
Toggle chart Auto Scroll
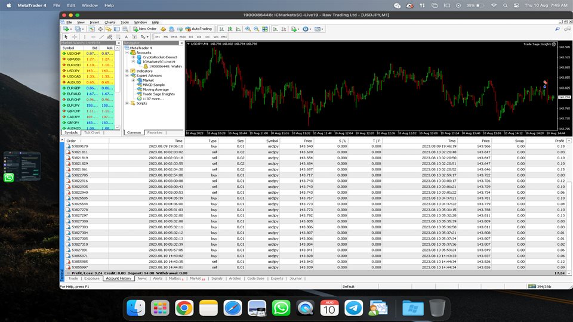[276, 29]
